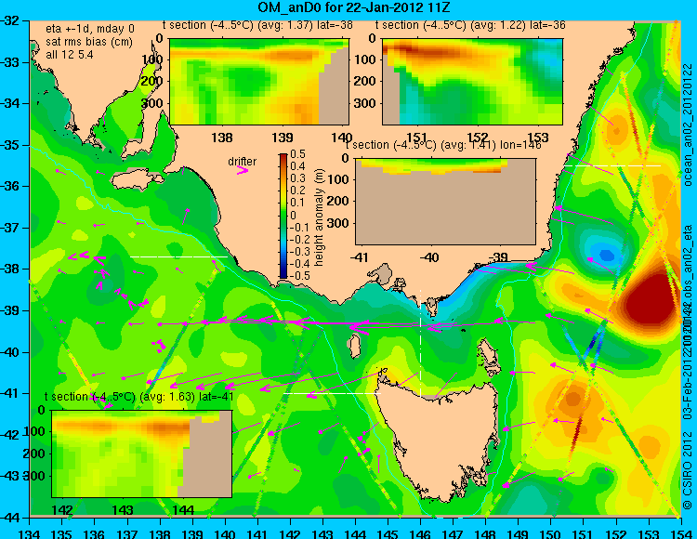Click the -32 latitude tick label
This screenshot has height=539, width=697.
pos(10,20)
